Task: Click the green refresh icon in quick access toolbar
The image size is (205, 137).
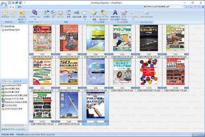Action: click(x=20, y=3)
